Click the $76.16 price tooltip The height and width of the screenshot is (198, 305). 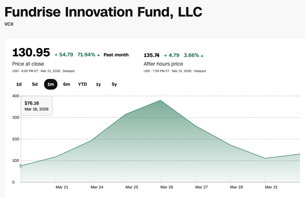(x=36, y=106)
